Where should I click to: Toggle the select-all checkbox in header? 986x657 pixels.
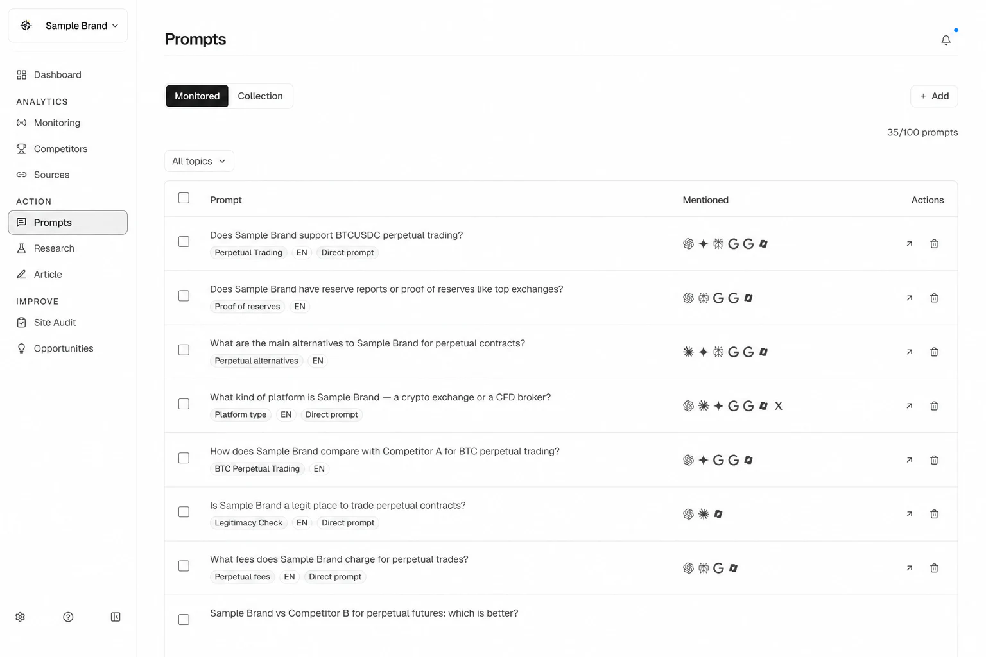pyautogui.click(x=184, y=198)
